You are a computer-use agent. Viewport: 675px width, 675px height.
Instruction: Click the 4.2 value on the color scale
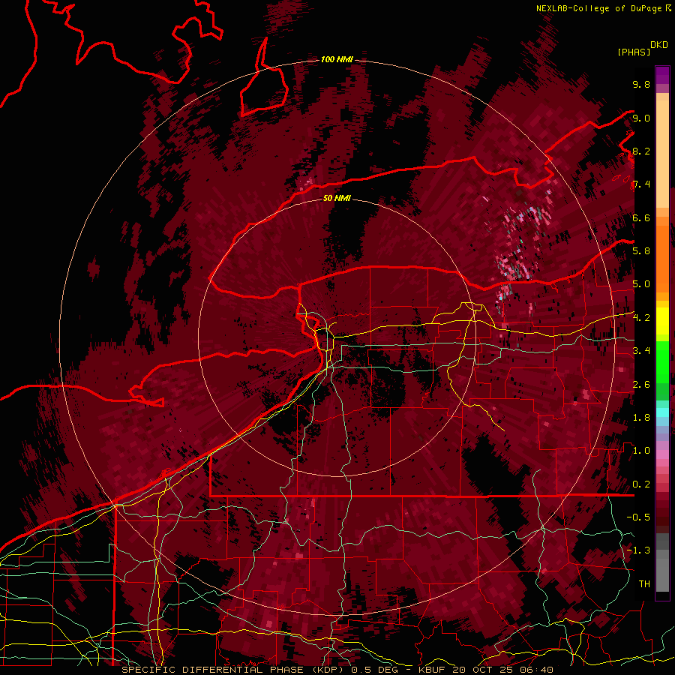[641, 318]
